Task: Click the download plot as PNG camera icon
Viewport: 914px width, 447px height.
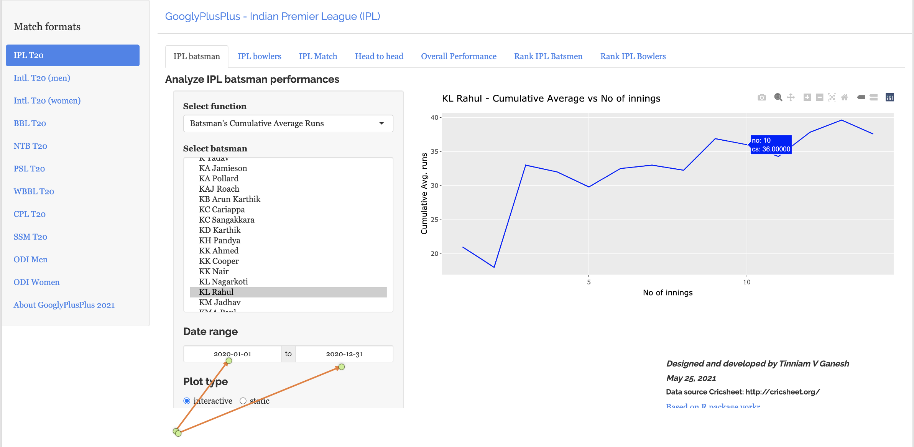Action: tap(762, 97)
